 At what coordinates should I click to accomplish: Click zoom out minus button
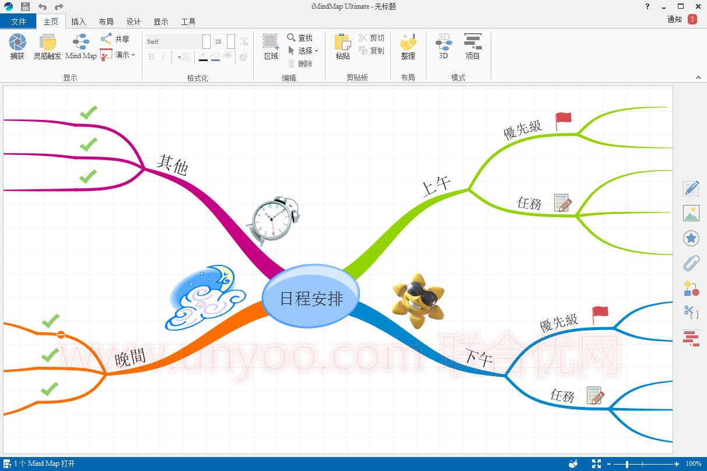pyautogui.click(x=609, y=464)
